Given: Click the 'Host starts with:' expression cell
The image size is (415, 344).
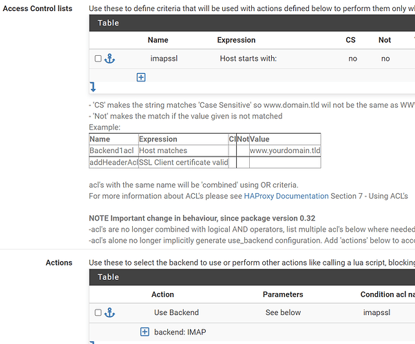Looking at the screenshot, I should (x=248, y=59).
